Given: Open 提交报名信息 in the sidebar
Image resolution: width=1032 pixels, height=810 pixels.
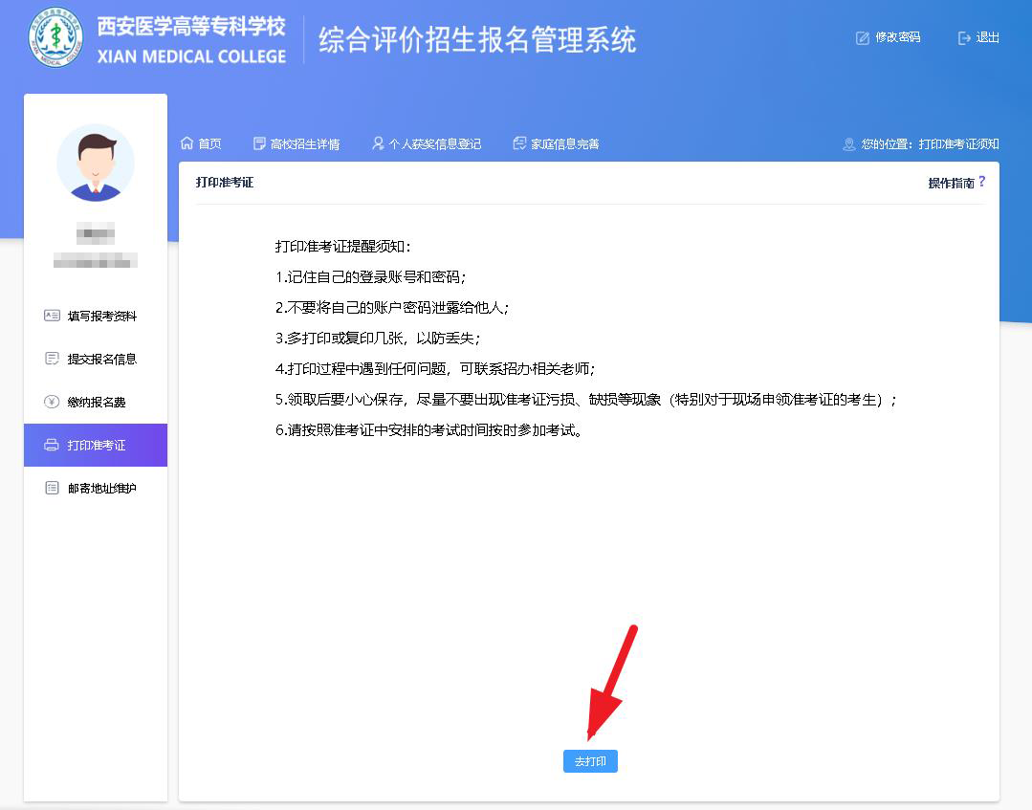Looking at the screenshot, I should coord(101,360).
